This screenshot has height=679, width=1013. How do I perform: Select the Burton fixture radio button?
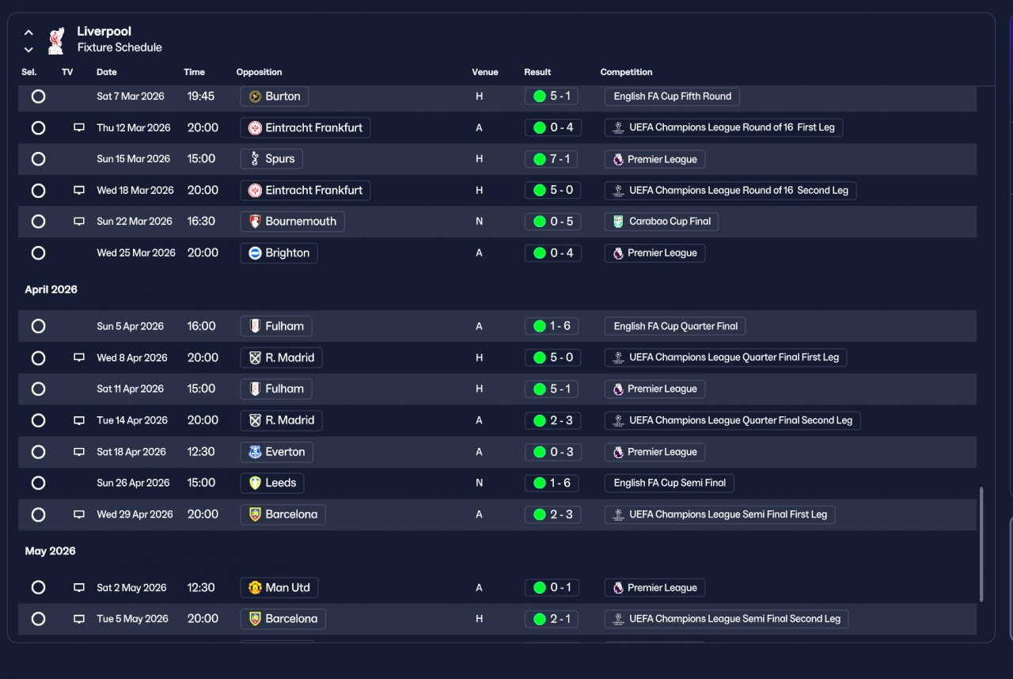point(38,97)
